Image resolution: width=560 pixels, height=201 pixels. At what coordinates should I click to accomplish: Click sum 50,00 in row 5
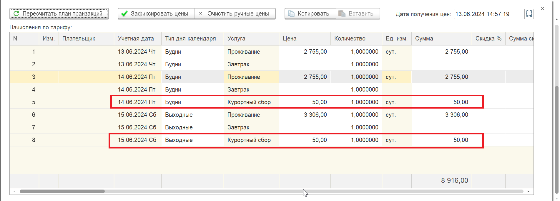pos(442,102)
